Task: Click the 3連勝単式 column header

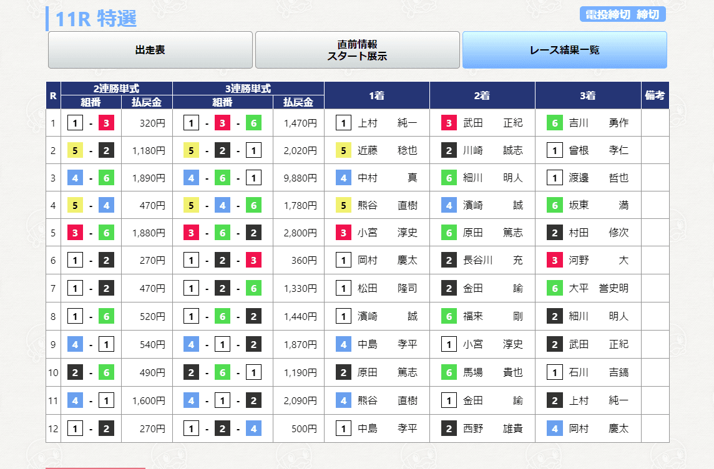Action: coord(248,89)
